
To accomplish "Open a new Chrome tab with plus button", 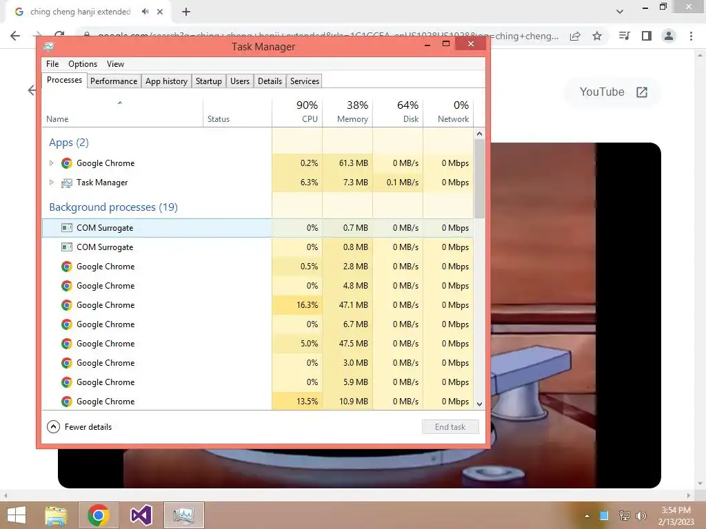I will point(186,12).
